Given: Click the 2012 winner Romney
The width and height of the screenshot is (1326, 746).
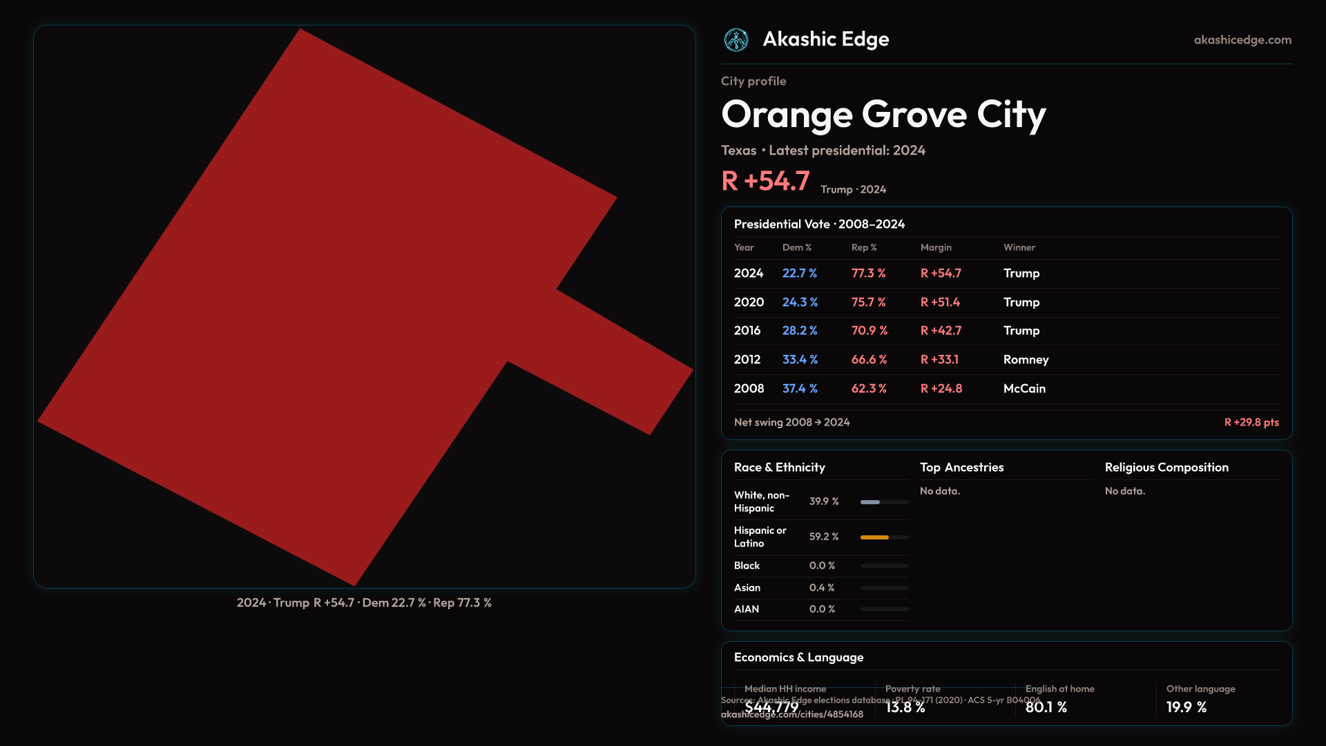Looking at the screenshot, I should pyautogui.click(x=1026, y=360).
